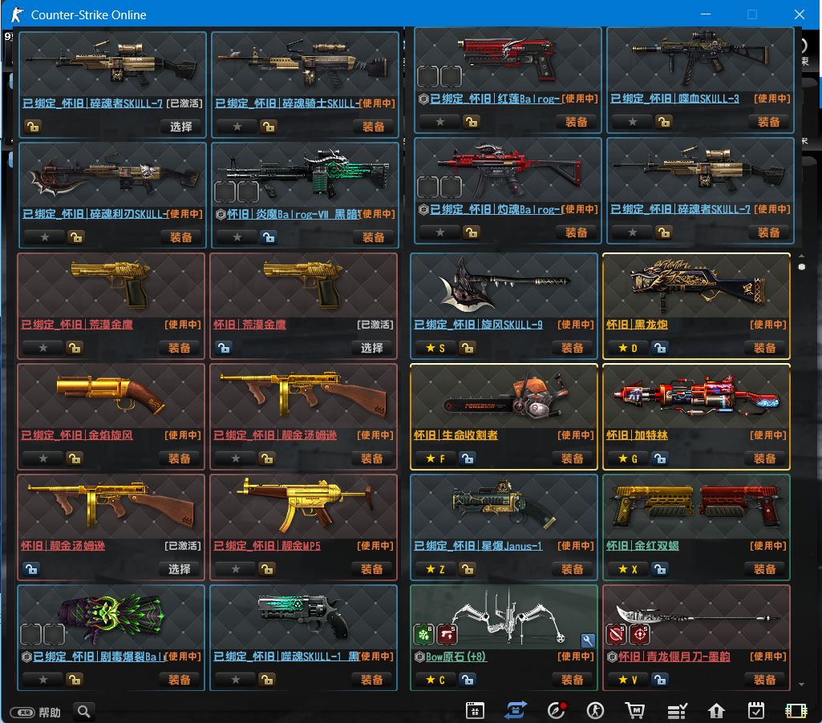Select the red pistol enhancement icon on Bow原石
The height and width of the screenshot is (723, 822).
click(447, 635)
